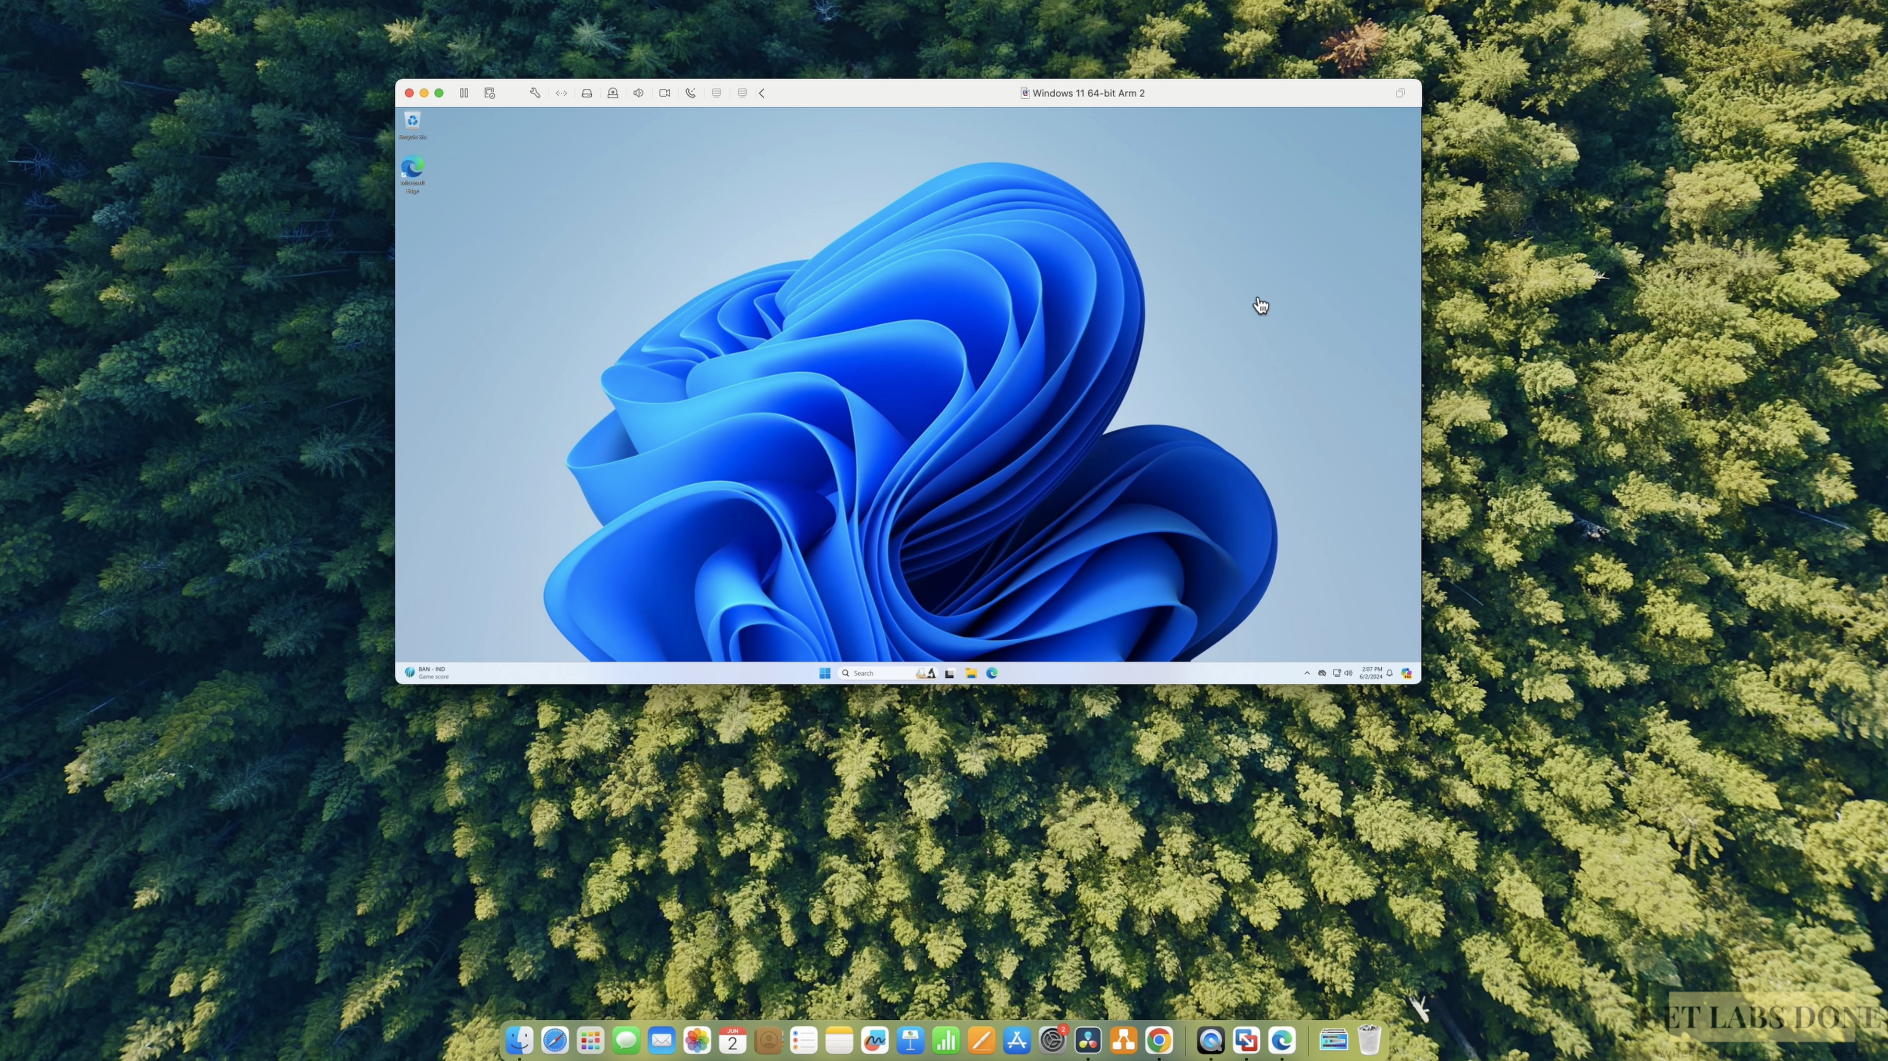
Task: Open DaVinci Resolve from the Dock
Action: tap(1088, 1040)
